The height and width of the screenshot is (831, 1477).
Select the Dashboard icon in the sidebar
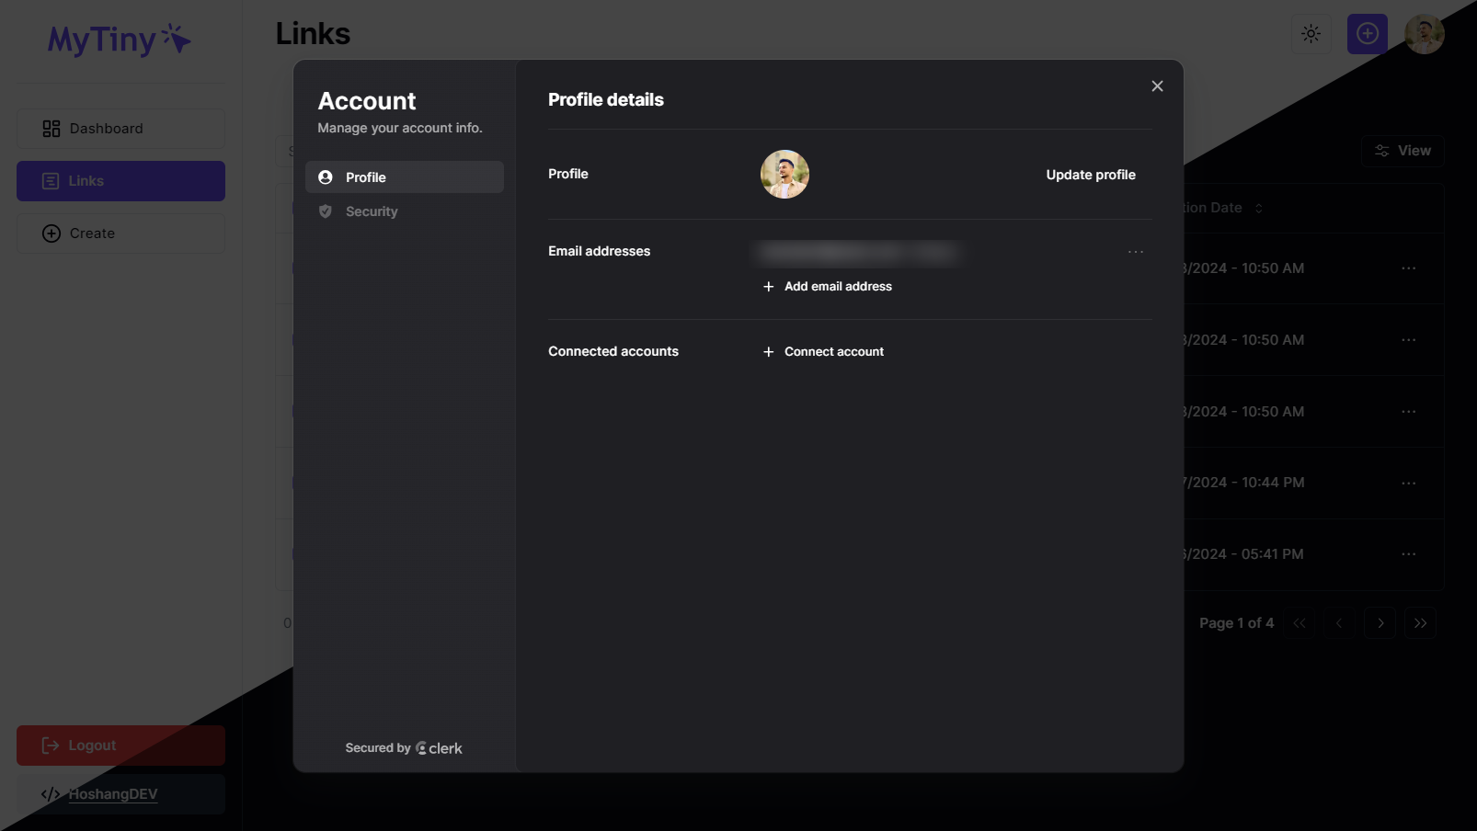click(x=51, y=128)
